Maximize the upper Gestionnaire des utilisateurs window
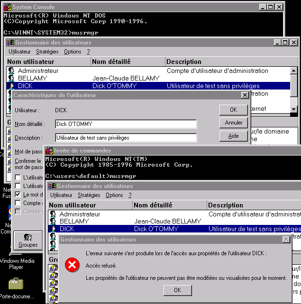This screenshot has height=304, width=301. point(285,43)
